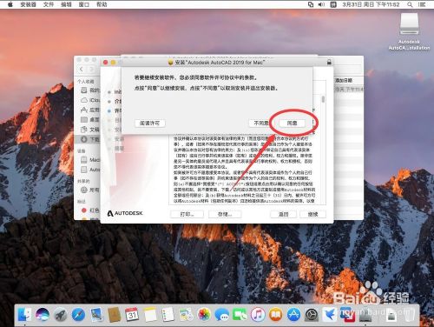Click the date and time in menu bar
This screenshot has height=327, width=434.
(371, 4)
